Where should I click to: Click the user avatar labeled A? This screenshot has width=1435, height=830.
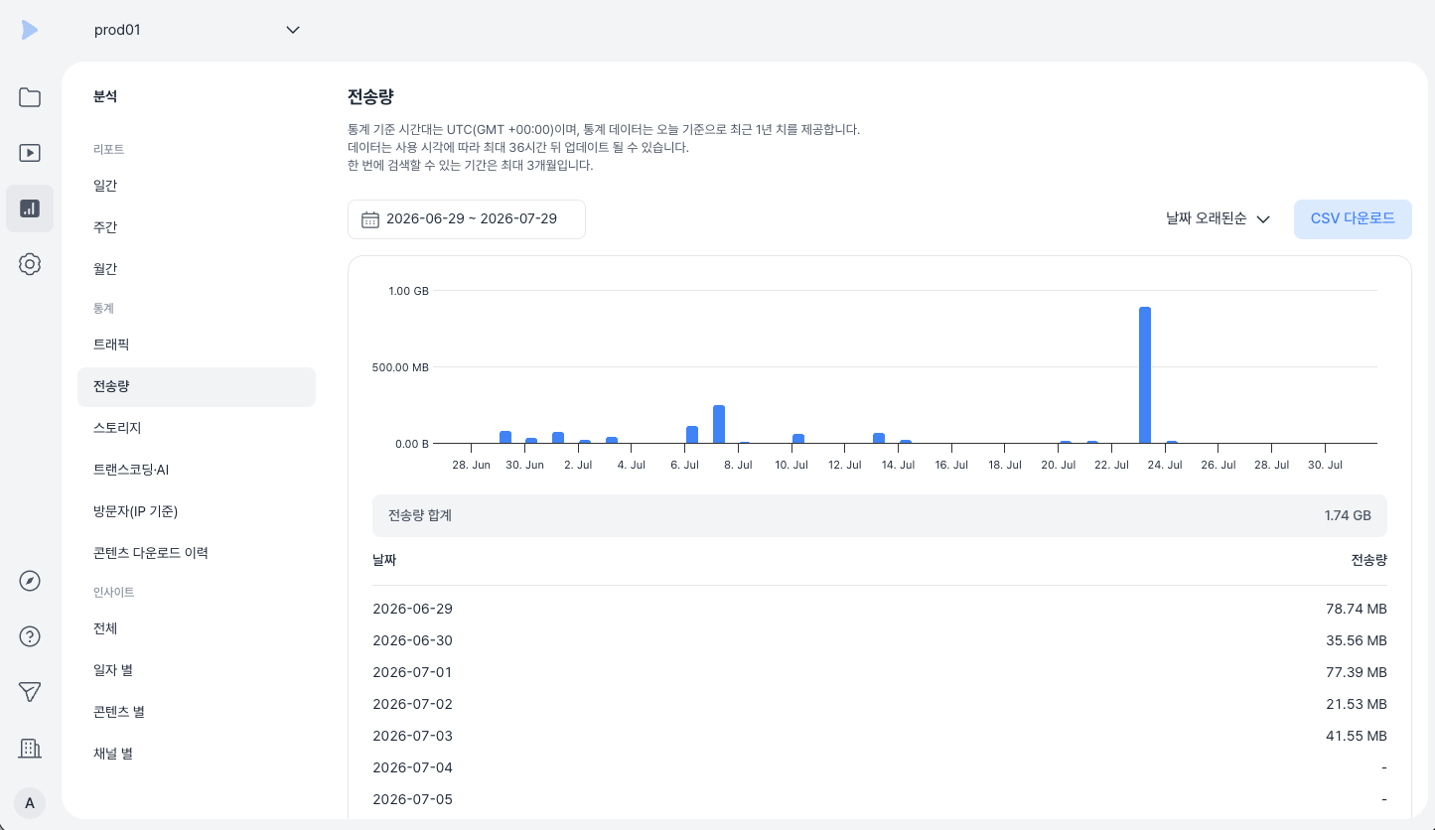30,803
